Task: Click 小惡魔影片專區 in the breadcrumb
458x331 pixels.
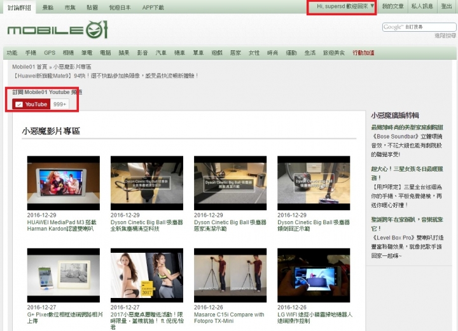Action: pos(72,67)
